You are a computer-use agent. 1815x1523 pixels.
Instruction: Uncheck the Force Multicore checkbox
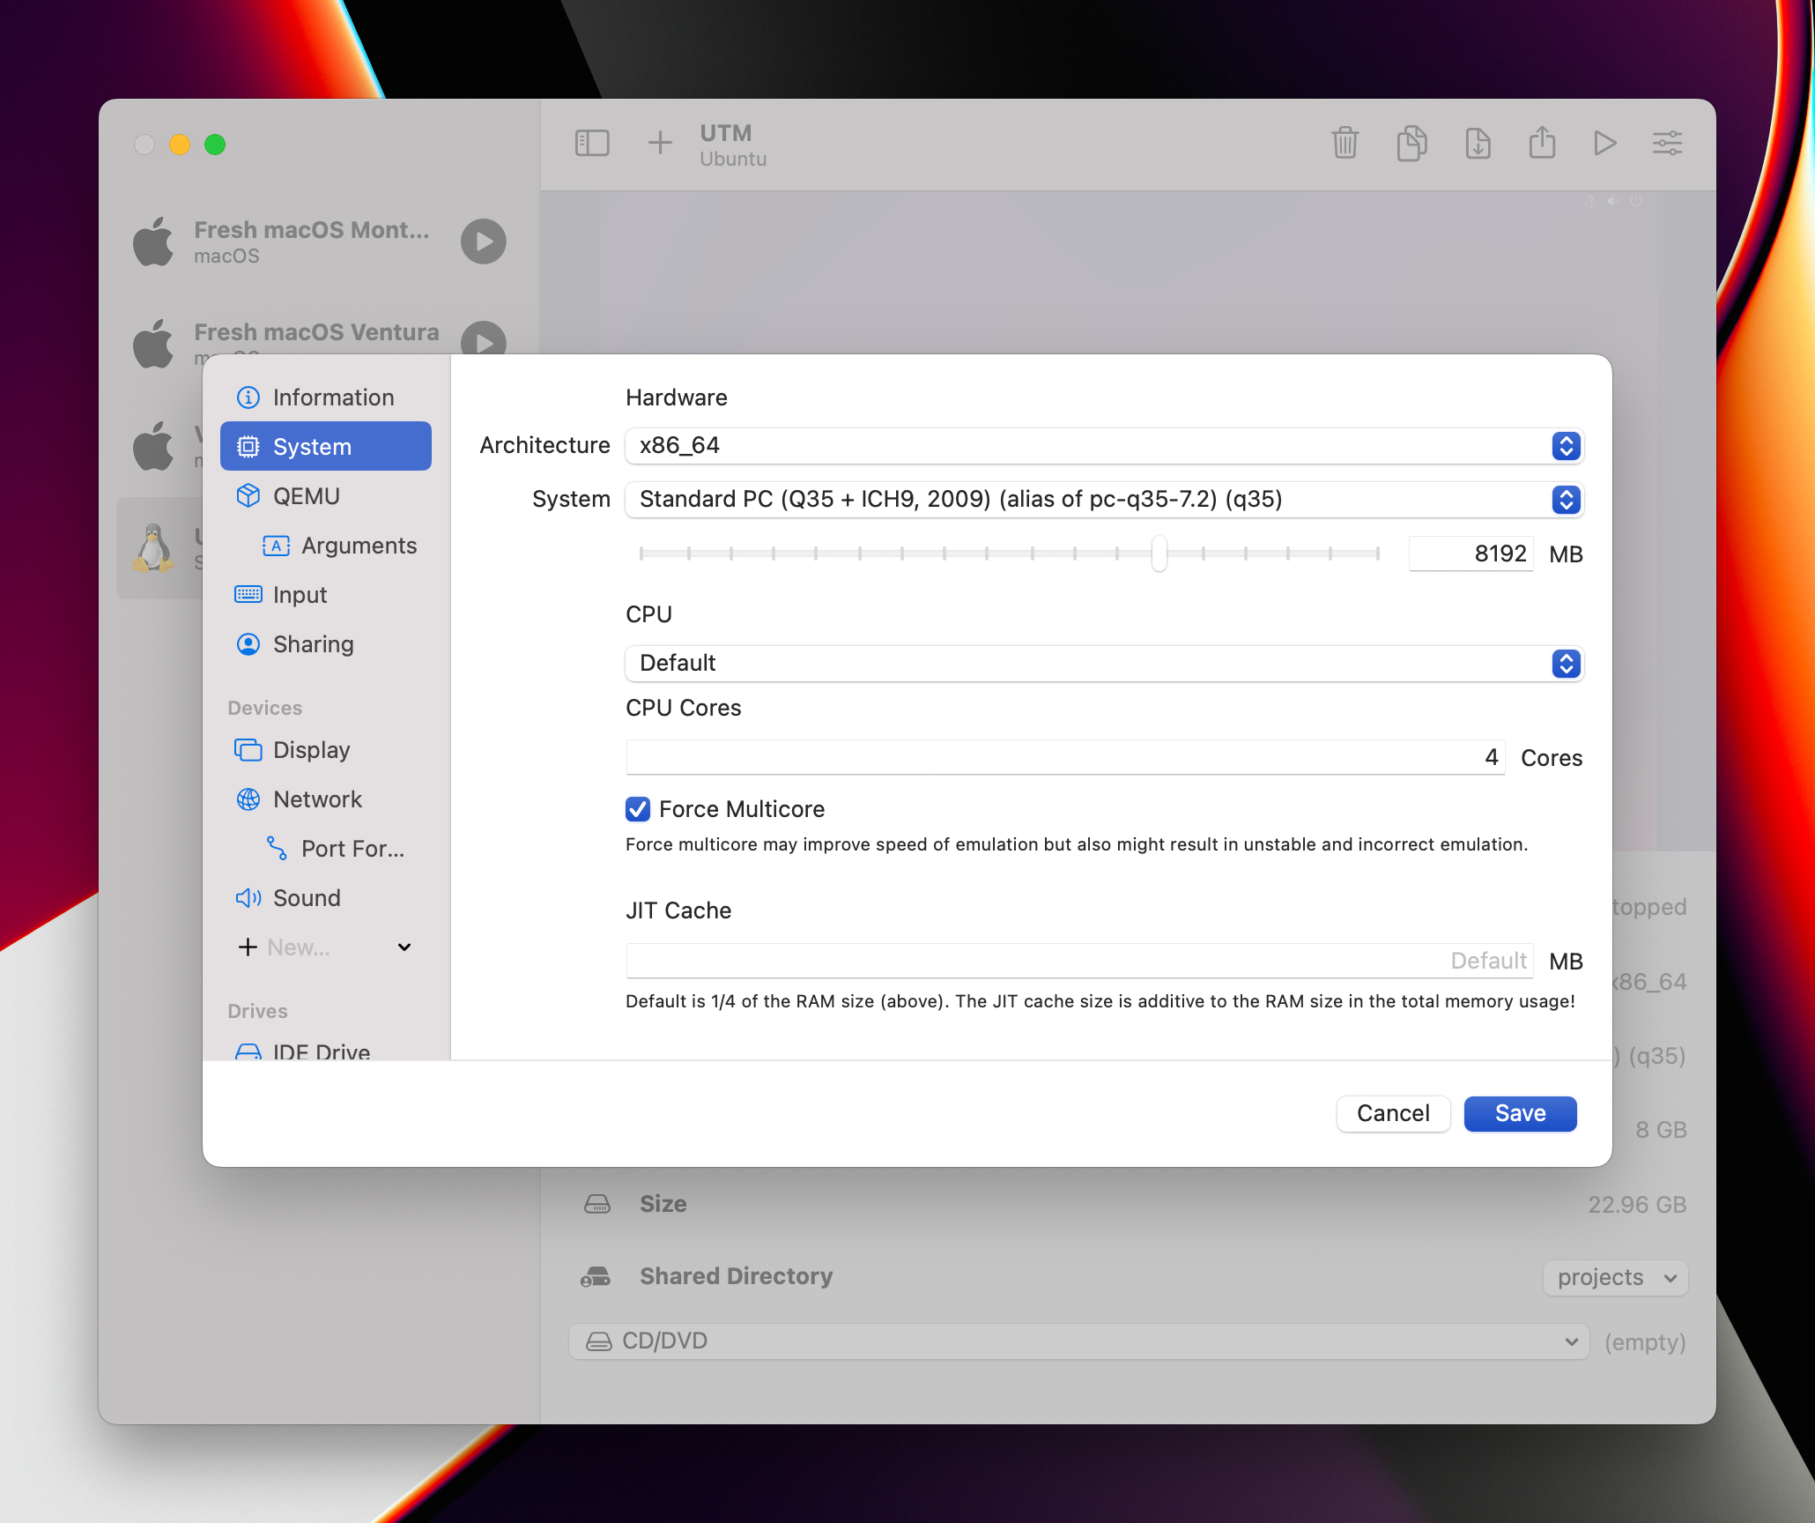638,809
